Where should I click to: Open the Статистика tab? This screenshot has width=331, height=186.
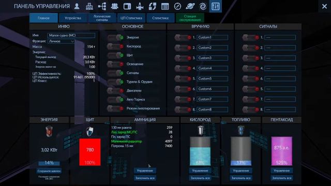coord(160,18)
